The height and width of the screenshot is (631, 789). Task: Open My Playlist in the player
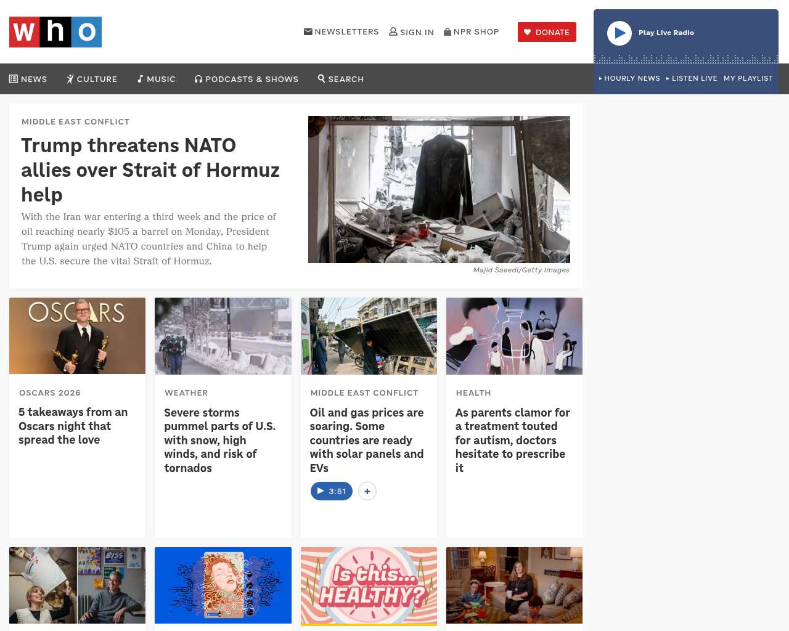tap(748, 78)
